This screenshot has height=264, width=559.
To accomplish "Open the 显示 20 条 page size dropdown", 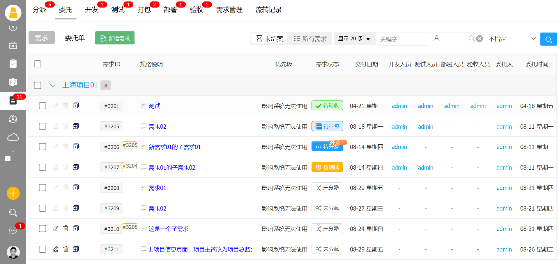I will click(x=354, y=39).
